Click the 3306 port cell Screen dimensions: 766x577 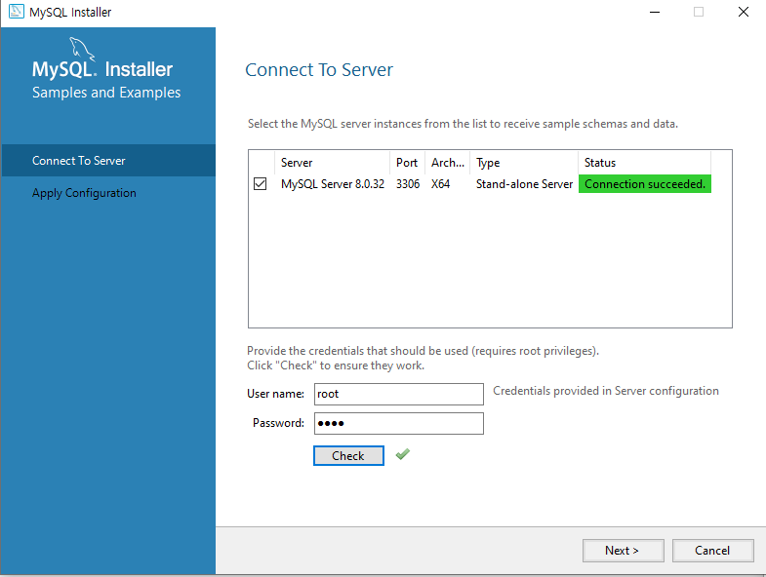(408, 184)
